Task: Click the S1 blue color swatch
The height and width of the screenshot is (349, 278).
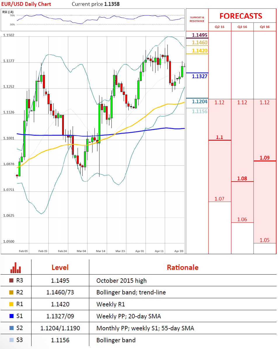Action: tap(11, 316)
